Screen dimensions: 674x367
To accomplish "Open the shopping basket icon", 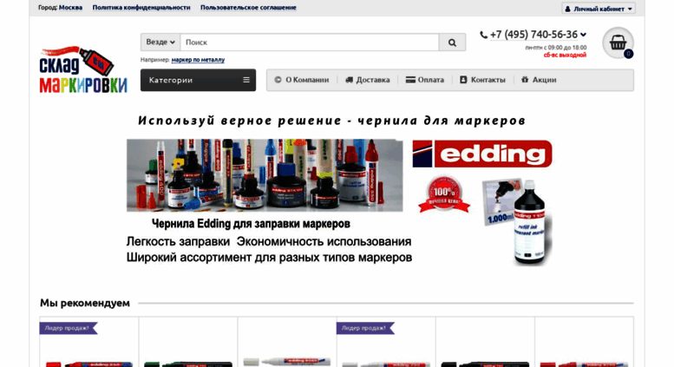I will click(x=618, y=43).
